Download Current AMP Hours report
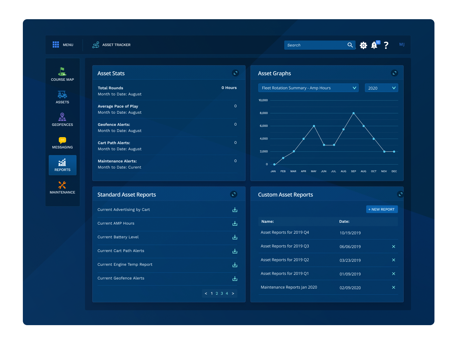This screenshot has height=348, width=457. click(235, 223)
